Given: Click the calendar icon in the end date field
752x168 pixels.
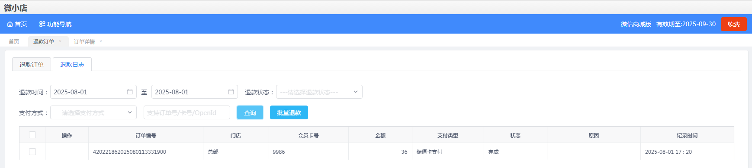Looking at the screenshot, I should 231,92.
